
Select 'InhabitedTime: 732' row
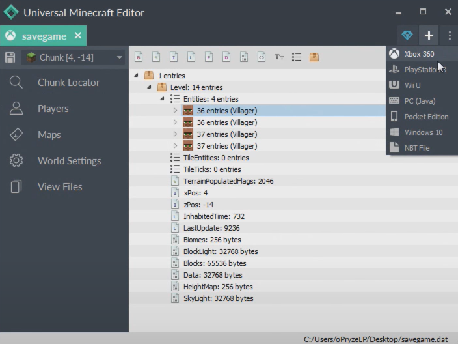(x=293, y=216)
